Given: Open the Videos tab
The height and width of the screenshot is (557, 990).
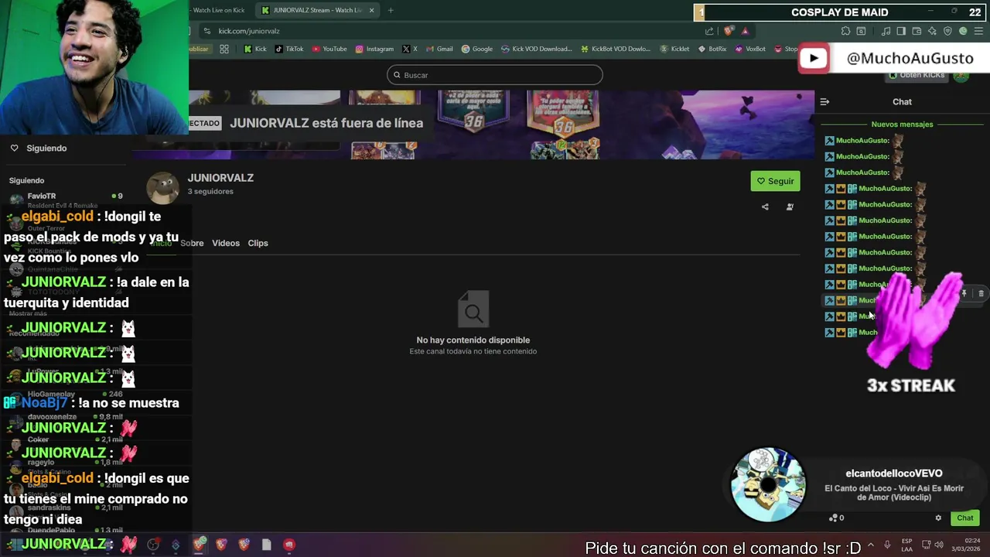Looking at the screenshot, I should [226, 243].
